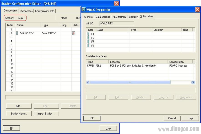Close the WinLC Properties dialog
The image size is (201, 134).
197,10
